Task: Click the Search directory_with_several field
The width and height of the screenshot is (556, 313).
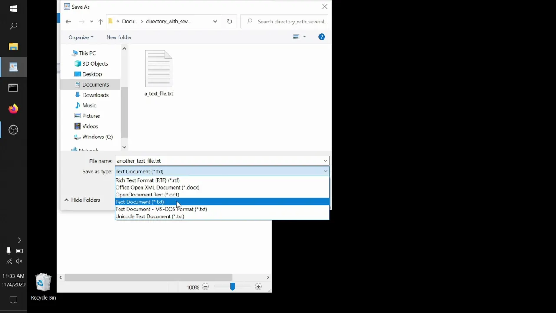Action: pyautogui.click(x=285, y=21)
